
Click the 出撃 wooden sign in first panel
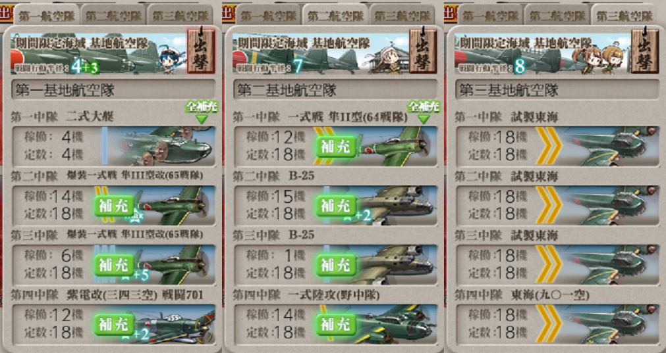[201, 51]
